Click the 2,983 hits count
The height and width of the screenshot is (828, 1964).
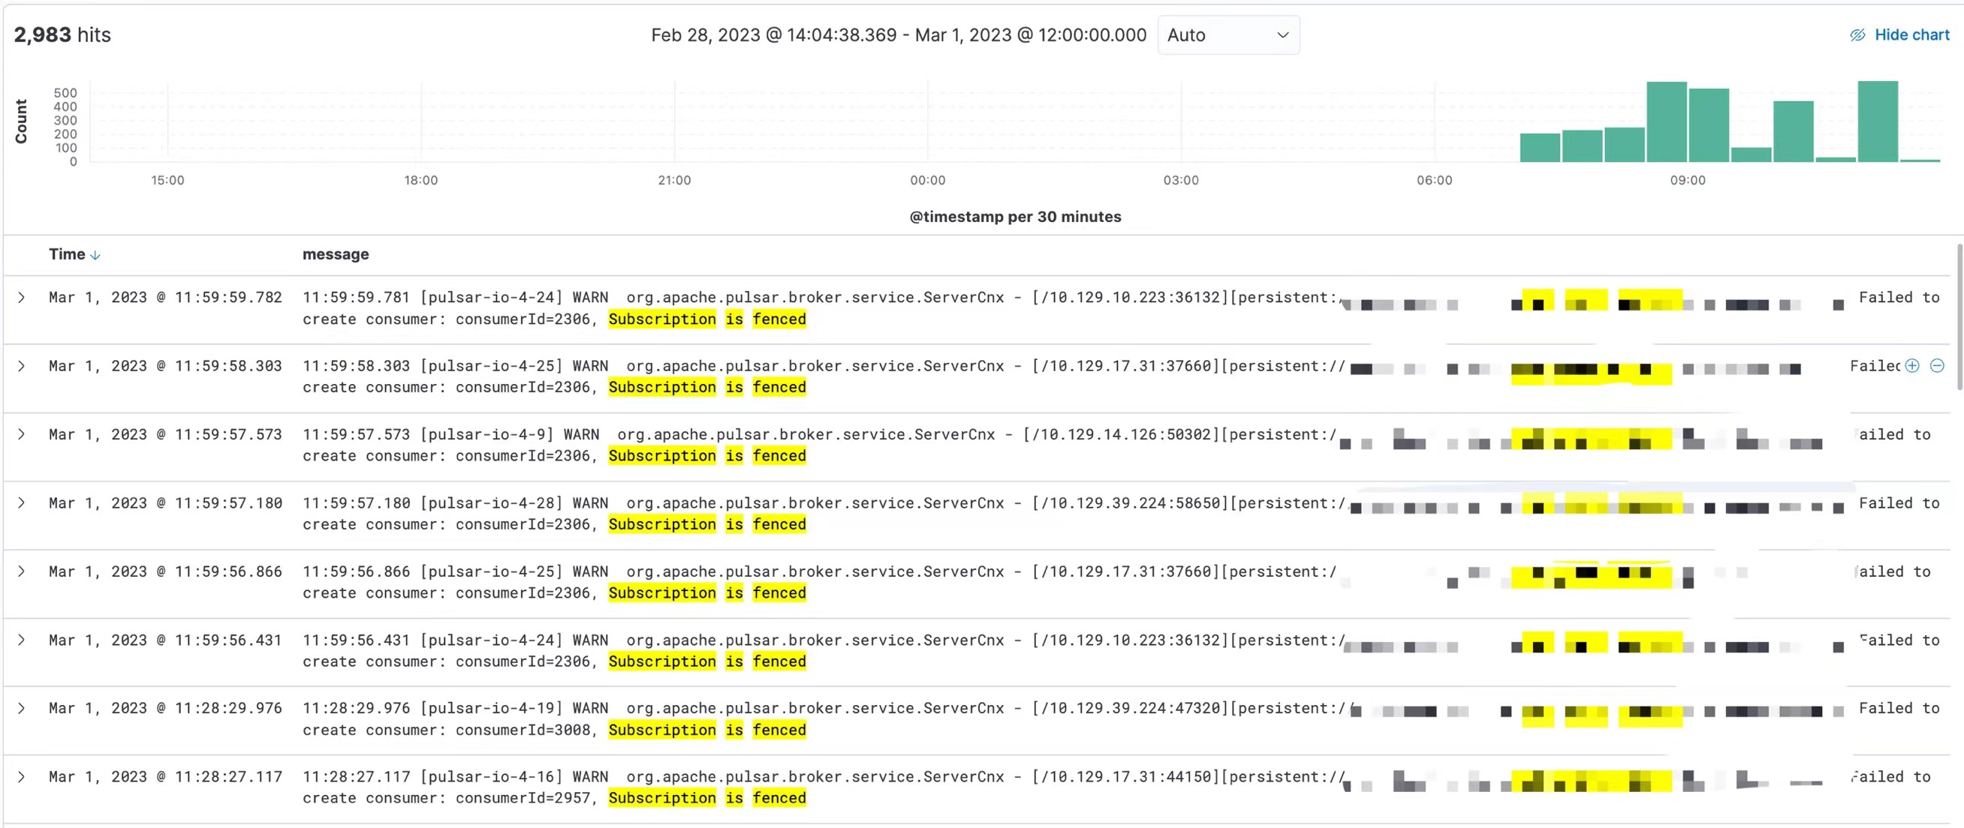[62, 35]
